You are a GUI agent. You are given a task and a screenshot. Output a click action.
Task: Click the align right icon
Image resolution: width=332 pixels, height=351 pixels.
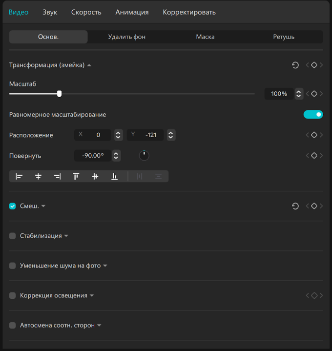click(57, 176)
